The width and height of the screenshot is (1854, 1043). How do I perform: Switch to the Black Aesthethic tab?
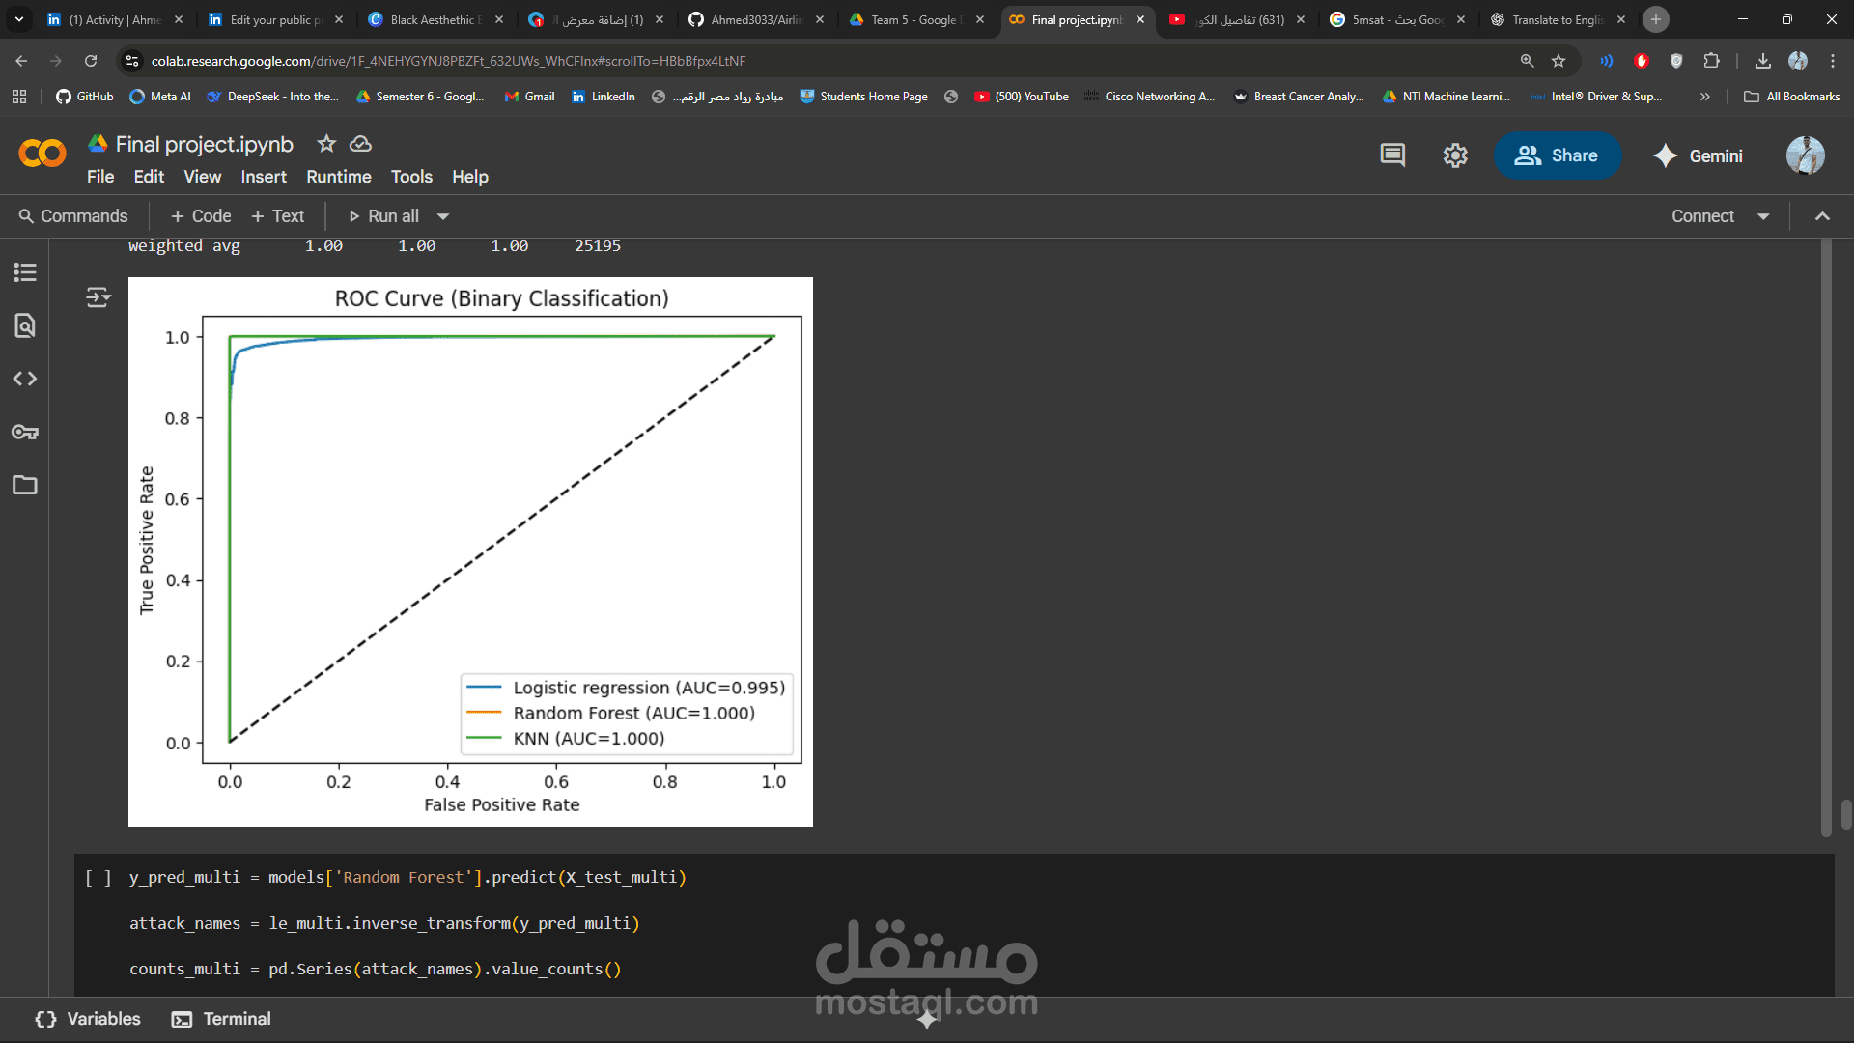435,19
